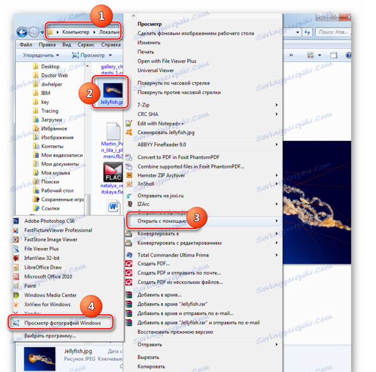The image size is (376, 372).
Task: Choose Копировать in context menu
Action: [x=151, y=367]
